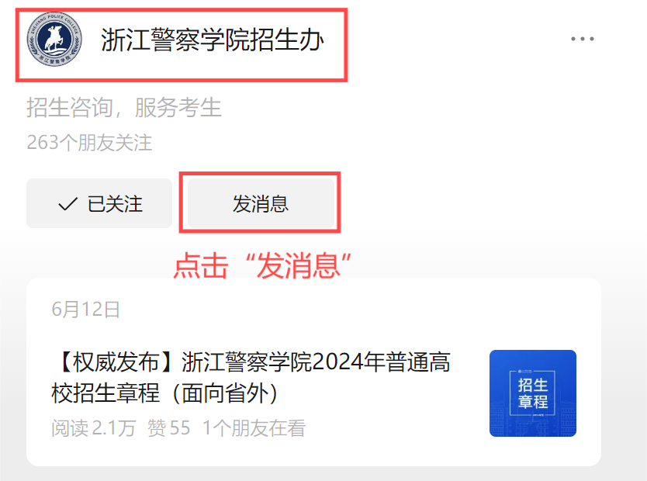Click the 263个朋友关注 followers text
The image size is (647, 481).
coord(89,142)
